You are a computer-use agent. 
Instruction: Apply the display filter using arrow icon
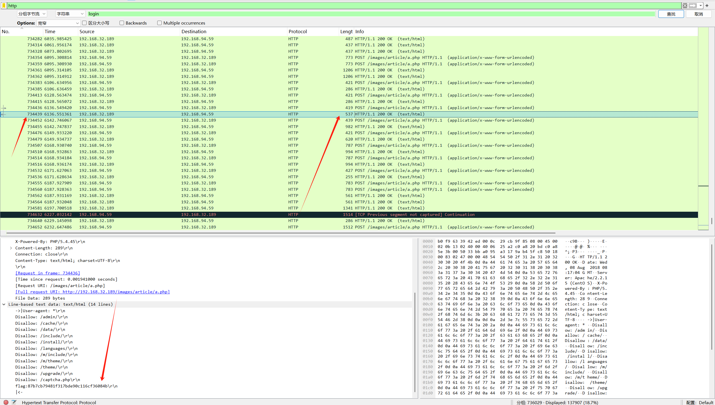coord(693,6)
